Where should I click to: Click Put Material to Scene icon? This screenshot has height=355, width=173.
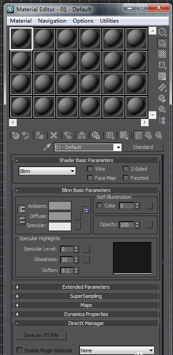pos(26,135)
